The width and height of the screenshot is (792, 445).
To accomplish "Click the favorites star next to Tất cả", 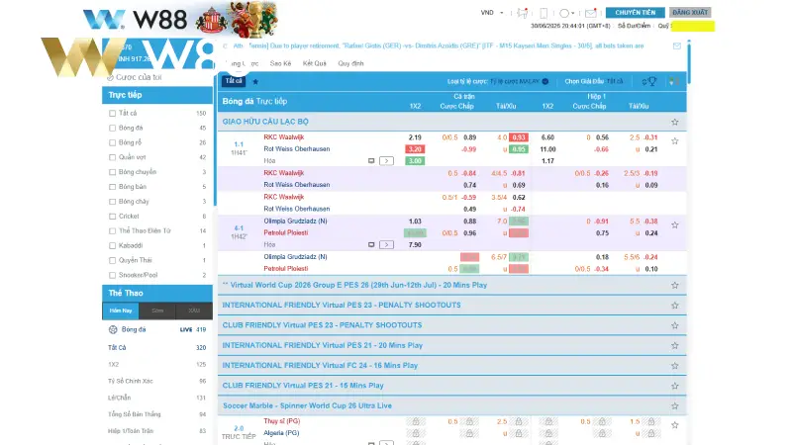I will point(255,82).
